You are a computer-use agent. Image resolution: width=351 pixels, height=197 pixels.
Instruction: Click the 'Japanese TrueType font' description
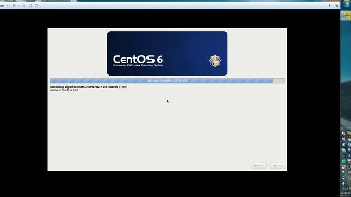pos(64,90)
